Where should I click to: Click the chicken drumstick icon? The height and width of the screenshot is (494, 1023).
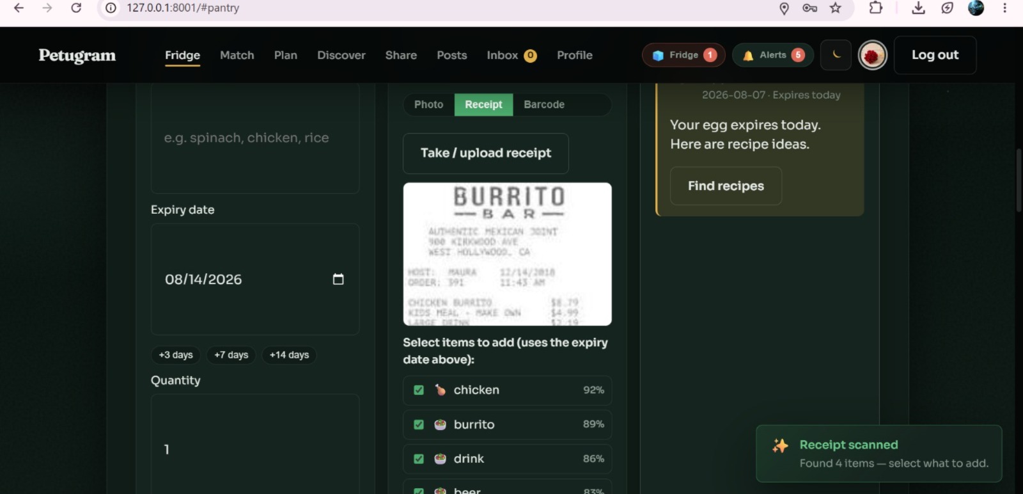(440, 390)
